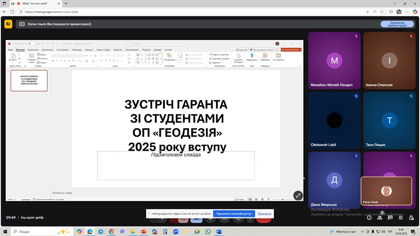Click the Stop presenting button (Зупинити презентацію)
This screenshot has height=236, width=420.
click(x=397, y=24)
